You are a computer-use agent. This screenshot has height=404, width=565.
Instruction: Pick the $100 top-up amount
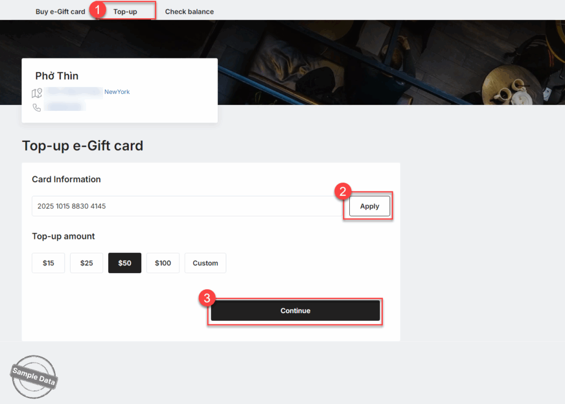pos(163,263)
